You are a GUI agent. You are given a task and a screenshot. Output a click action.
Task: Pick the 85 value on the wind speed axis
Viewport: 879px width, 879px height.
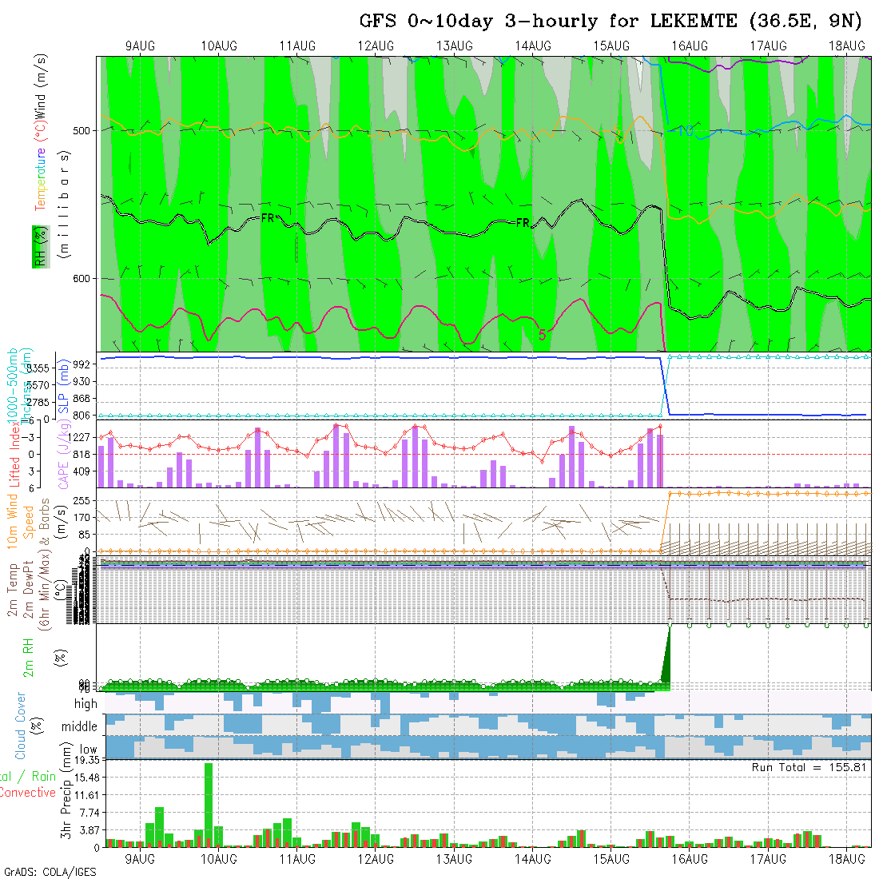pos(84,535)
